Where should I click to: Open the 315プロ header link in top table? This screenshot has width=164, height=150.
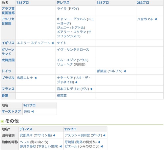[x=103, y=3]
